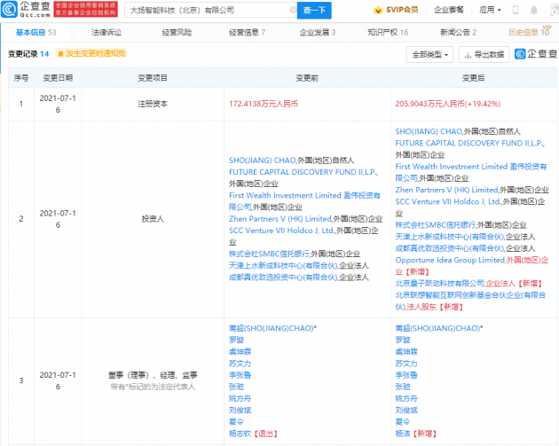Open 成都真优致远投资中心 link in 变更前
Viewport: 559px width, 446px height.
coord(283,278)
